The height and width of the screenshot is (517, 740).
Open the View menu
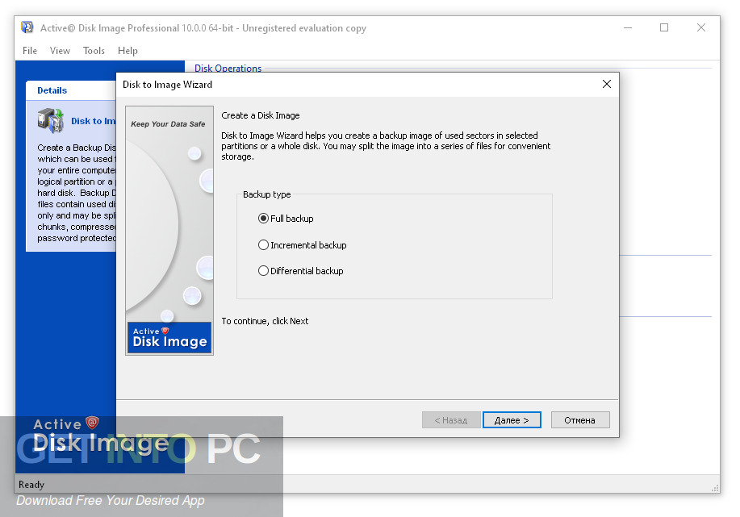point(60,51)
